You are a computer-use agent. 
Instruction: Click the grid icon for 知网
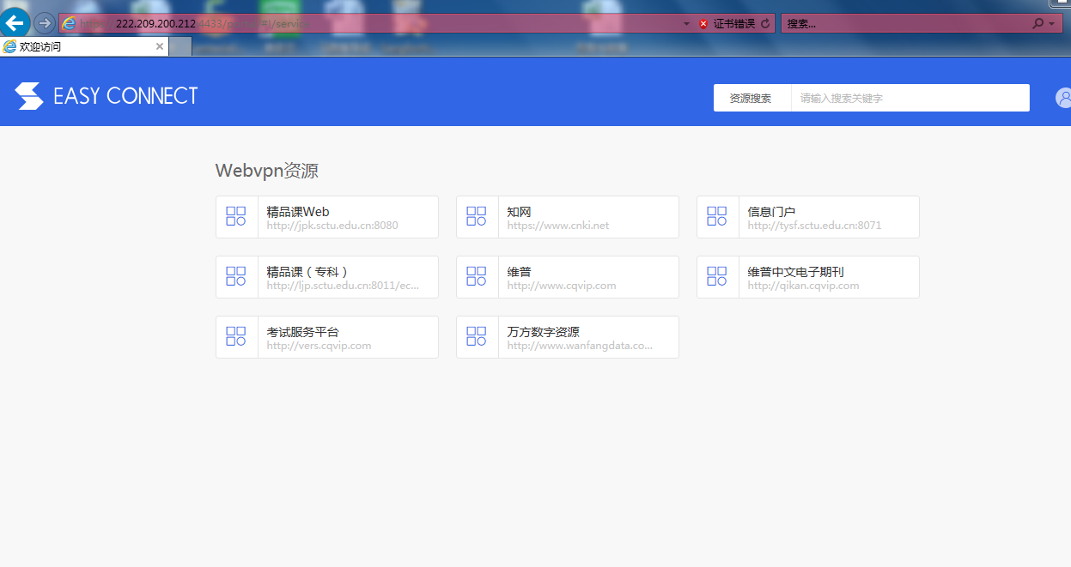click(477, 216)
